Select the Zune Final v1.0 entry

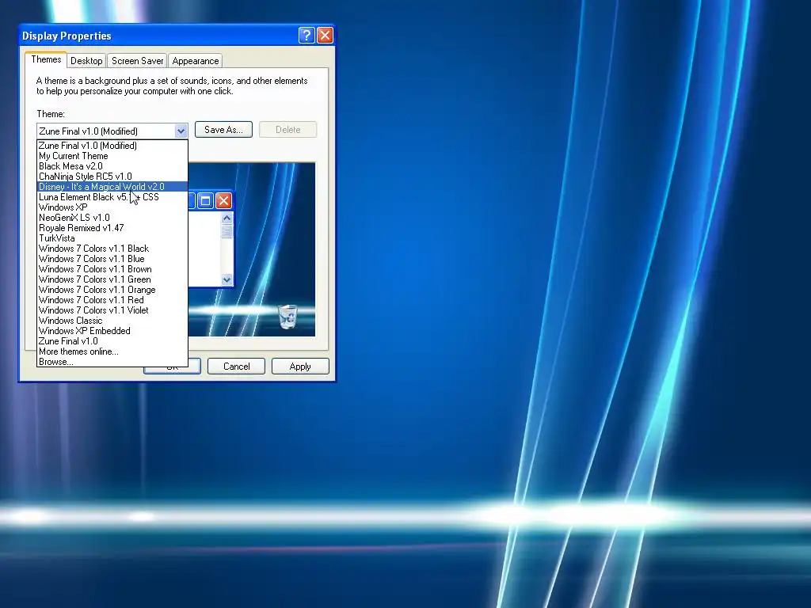pyautogui.click(x=112, y=341)
